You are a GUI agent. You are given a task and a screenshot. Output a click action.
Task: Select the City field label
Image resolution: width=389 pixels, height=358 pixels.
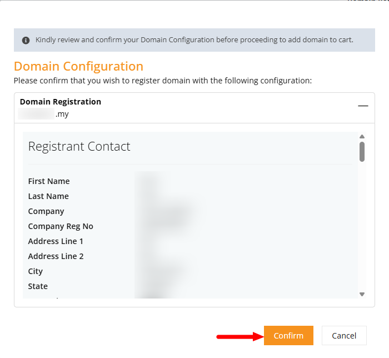[36, 271]
